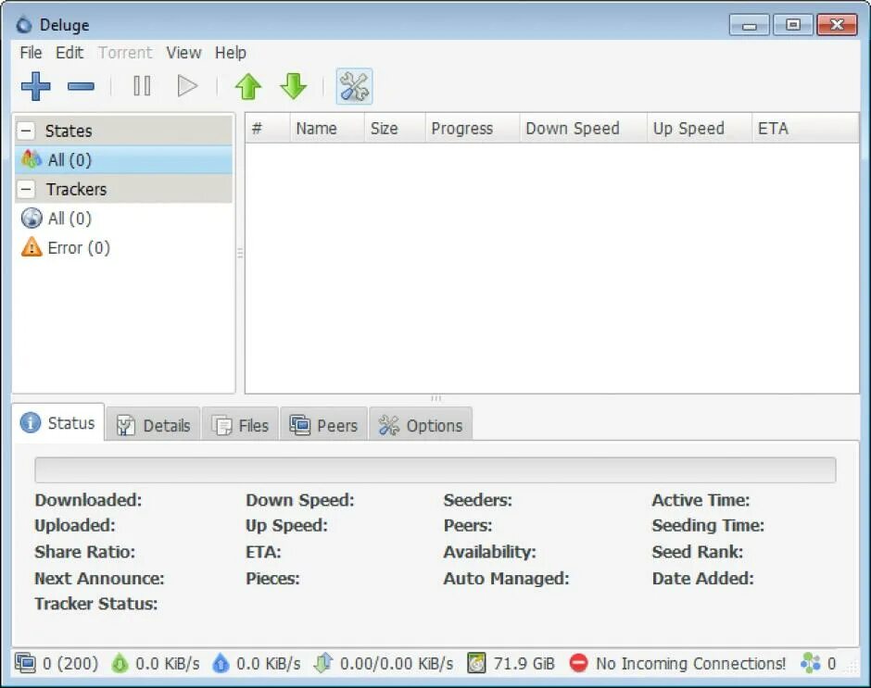
Task: Click the Details tab clipboard icon
Action: click(125, 425)
